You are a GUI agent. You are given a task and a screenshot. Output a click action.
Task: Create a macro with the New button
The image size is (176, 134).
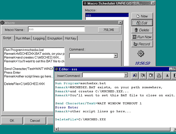(x=142, y=16)
